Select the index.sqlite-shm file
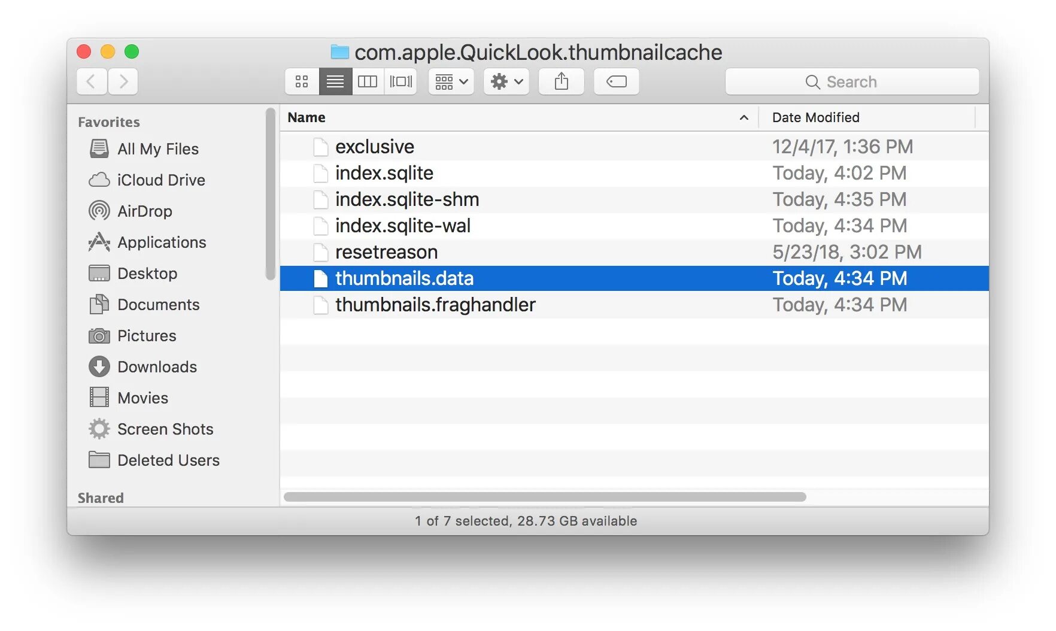 point(635,199)
